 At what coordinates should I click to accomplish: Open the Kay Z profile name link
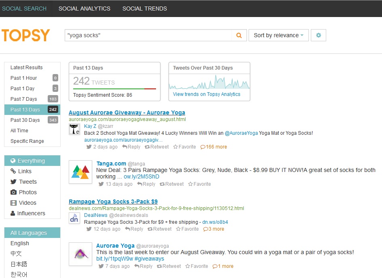tap(90, 126)
